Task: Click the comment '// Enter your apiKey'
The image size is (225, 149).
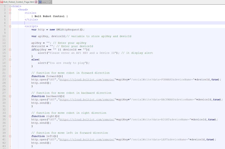Action: [70, 43]
